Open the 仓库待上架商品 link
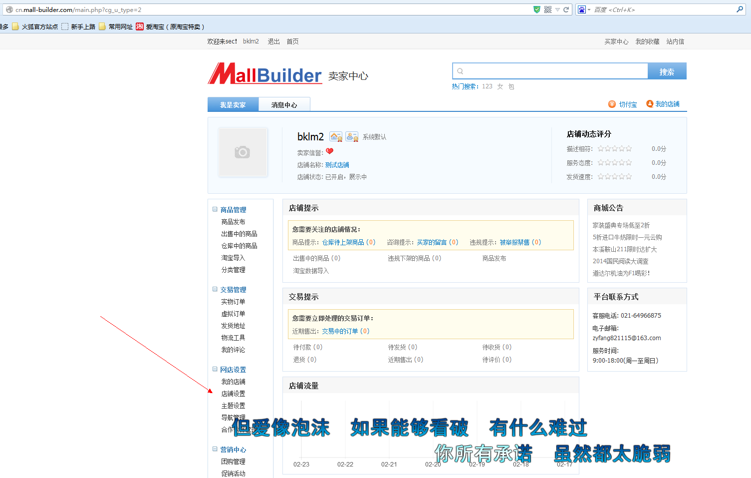This screenshot has width=751, height=478. [343, 242]
